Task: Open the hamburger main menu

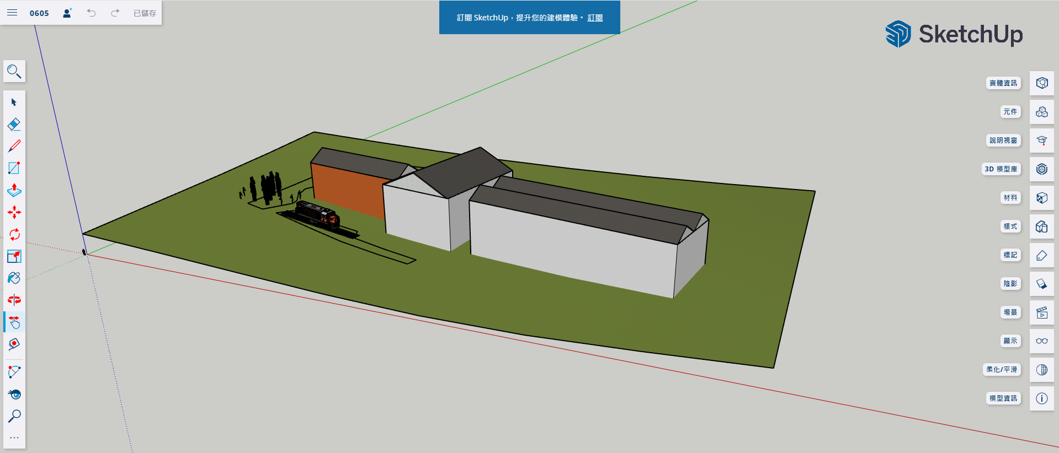Action: pyautogui.click(x=12, y=13)
